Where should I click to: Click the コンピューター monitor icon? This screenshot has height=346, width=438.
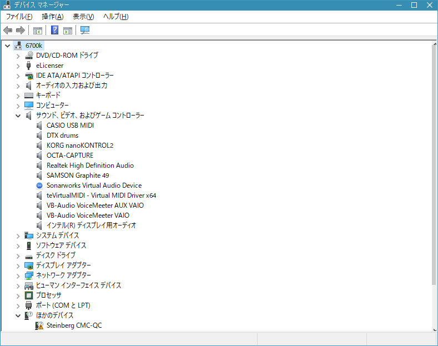point(29,106)
